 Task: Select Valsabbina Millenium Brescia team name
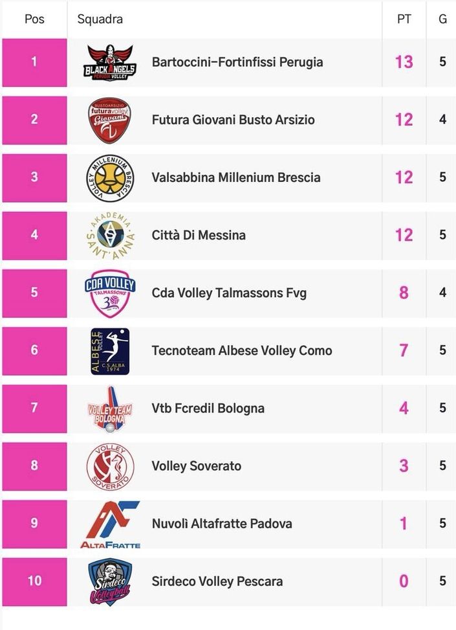tap(236, 177)
